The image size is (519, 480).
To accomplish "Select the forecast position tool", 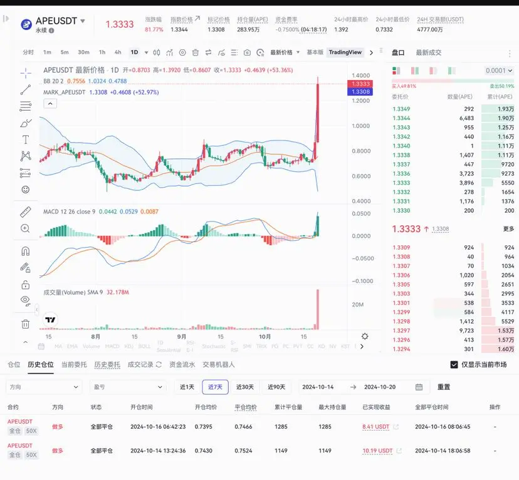I will pyautogui.click(x=26, y=173).
